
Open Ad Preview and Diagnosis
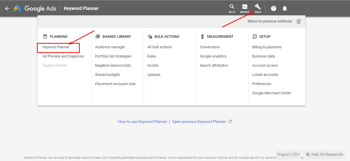(x=63, y=56)
